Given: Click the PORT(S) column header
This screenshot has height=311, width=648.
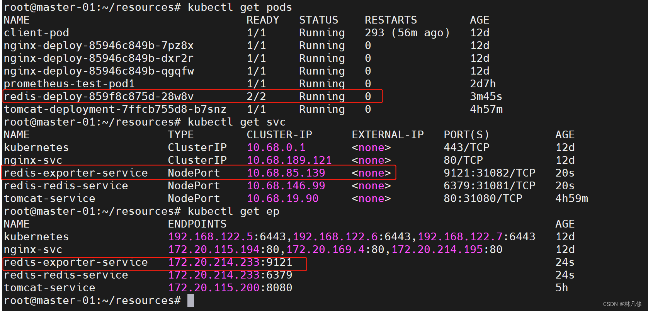Looking at the screenshot, I should [466, 135].
